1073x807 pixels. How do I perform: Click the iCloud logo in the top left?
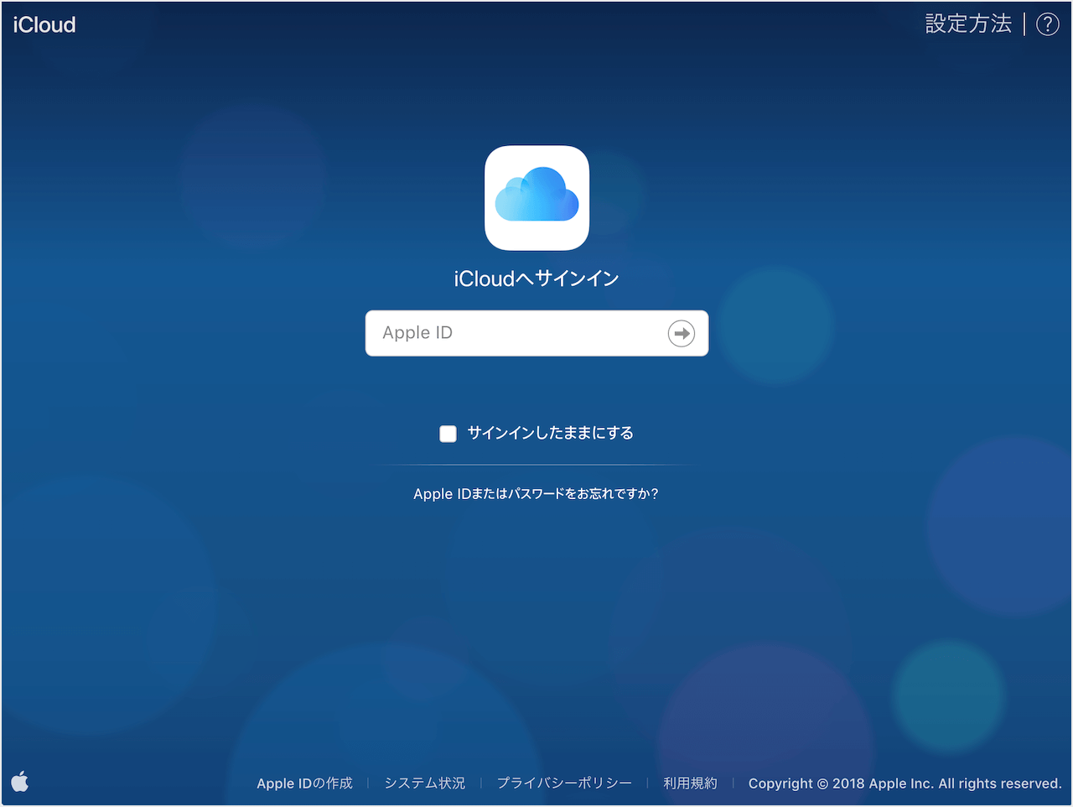44,23
